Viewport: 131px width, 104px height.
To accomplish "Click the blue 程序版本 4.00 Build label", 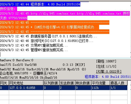I will (x=108, y=77).
